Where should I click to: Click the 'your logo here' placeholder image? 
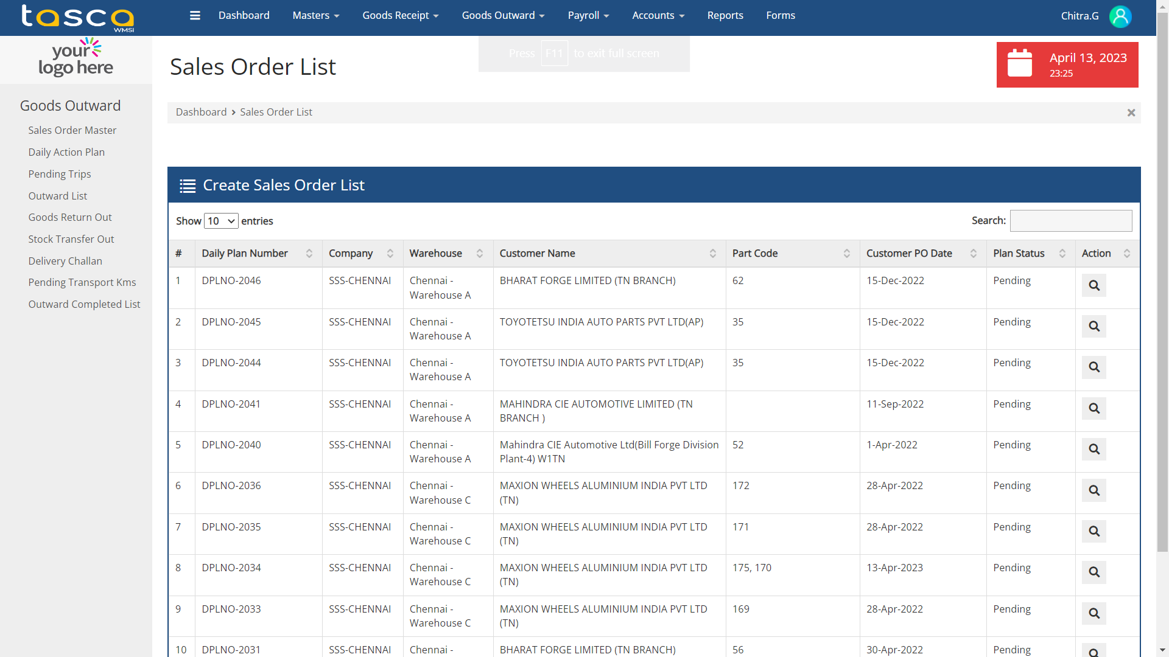coord(75,58)
